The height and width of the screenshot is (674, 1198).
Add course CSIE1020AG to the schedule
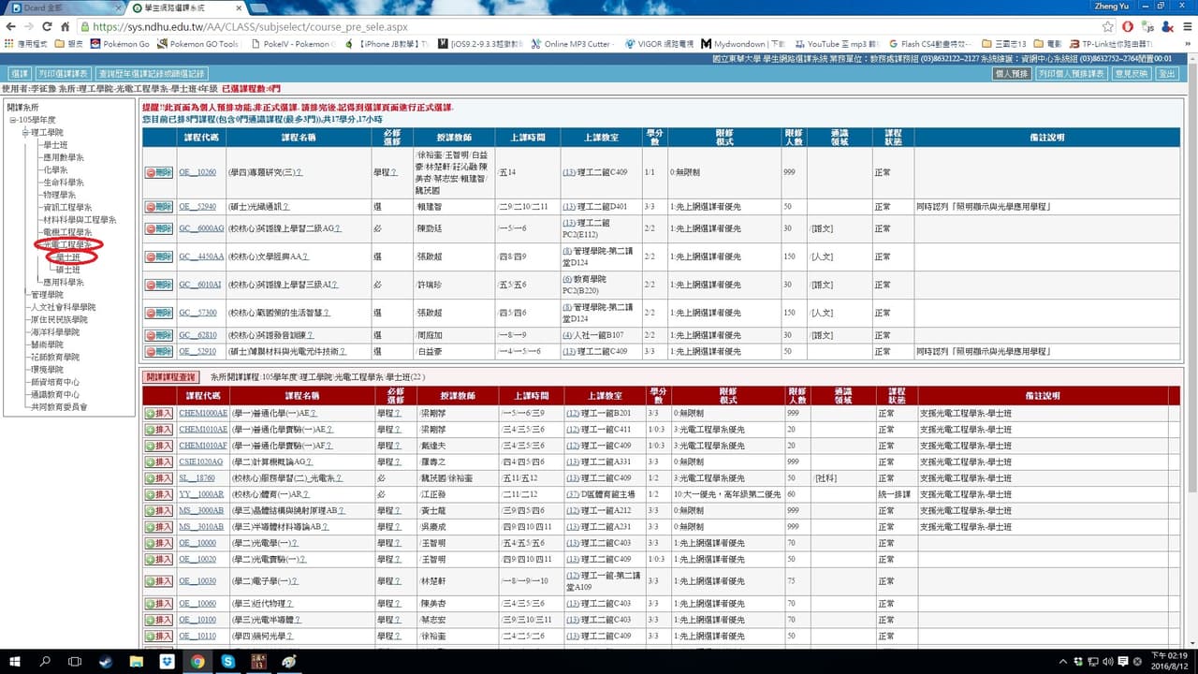[158, 462]
